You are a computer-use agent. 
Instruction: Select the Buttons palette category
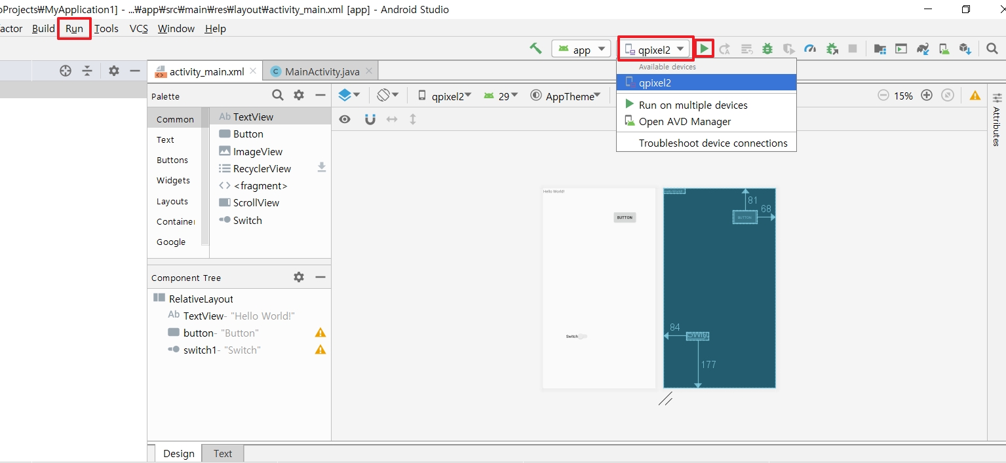[x=172, y=160]
